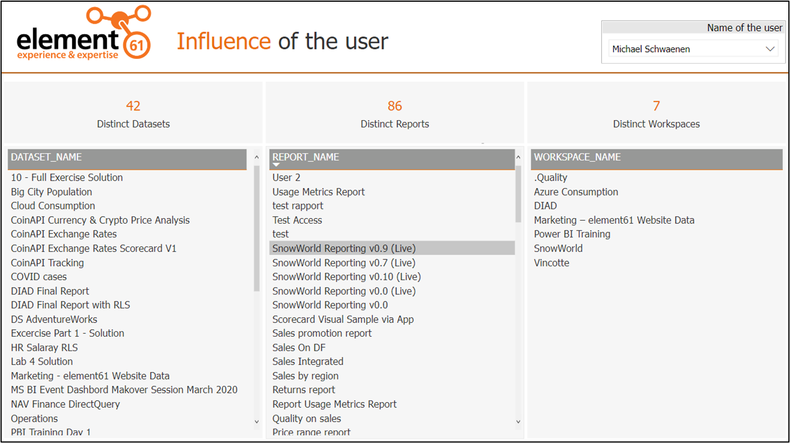Click the 42 Distinct Datasets card

[133, 112]
